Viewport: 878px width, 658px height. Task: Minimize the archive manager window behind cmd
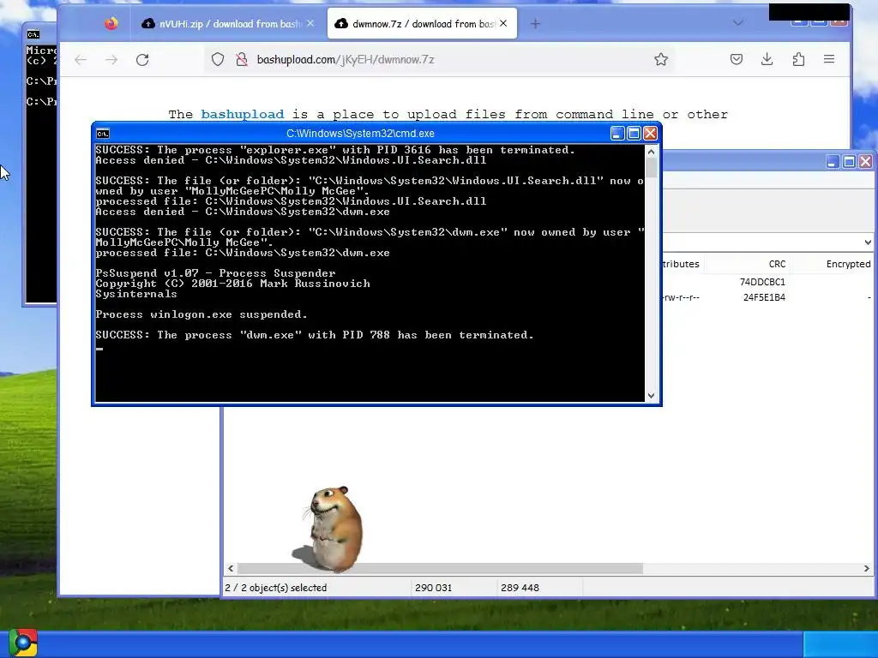pos(832,162)
